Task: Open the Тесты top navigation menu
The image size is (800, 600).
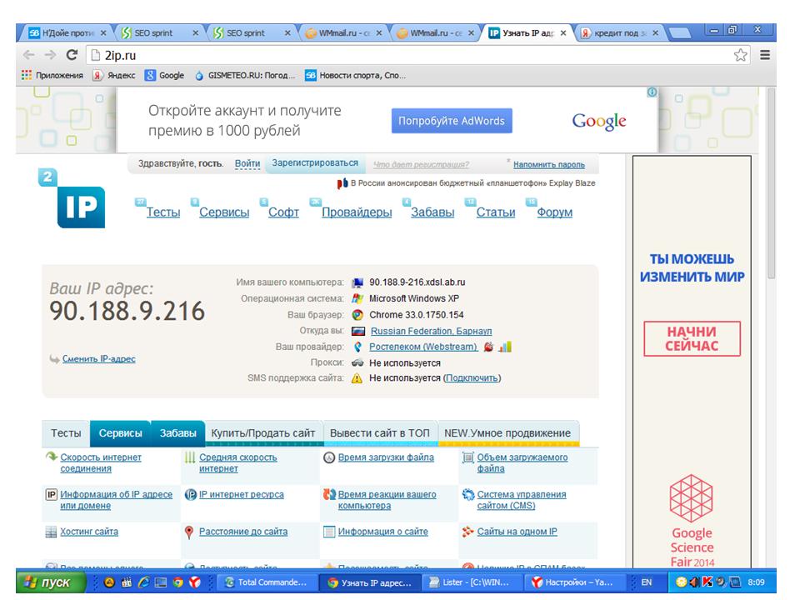Action: (x=163, y=212)
